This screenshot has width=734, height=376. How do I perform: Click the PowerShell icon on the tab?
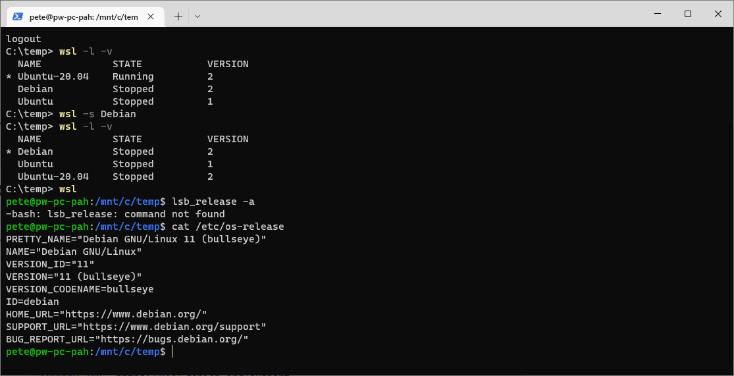pos(18,16)
